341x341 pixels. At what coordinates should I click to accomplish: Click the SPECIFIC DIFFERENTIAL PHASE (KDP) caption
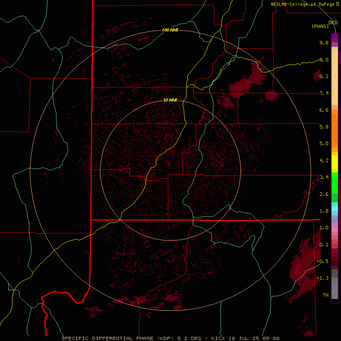(118, 338)
